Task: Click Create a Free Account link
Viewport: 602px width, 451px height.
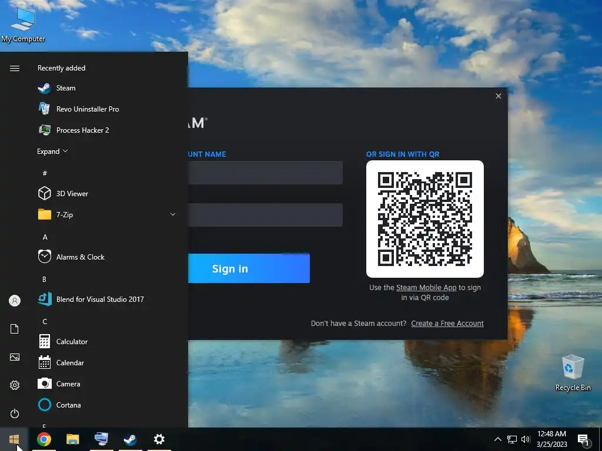Action: (447, 324)
